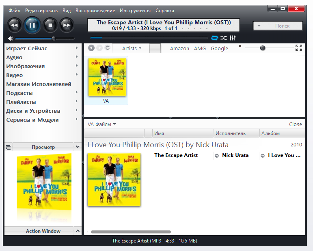Open Магазин Исполнителей
313x251 pixels.
click(39, 84)
